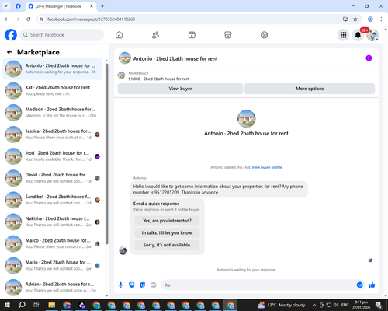The height and width of the screenshot is (311, 388).
Task: Open the Home feed icon
Action: [x=119, y=35]
